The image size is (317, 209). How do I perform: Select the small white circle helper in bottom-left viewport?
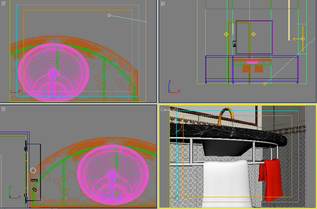(33, 171)
